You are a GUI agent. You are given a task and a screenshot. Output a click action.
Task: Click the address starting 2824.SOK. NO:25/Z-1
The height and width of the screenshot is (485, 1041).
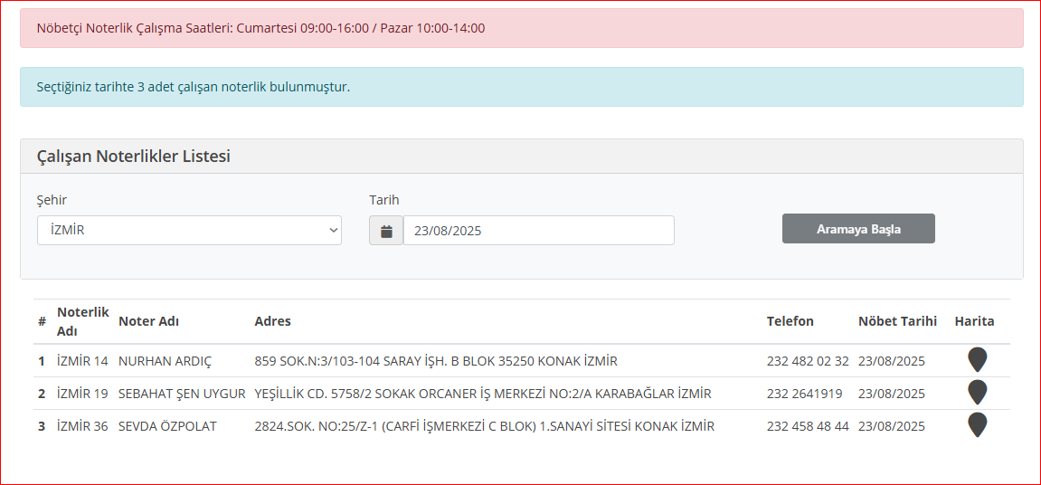[485, 426]
